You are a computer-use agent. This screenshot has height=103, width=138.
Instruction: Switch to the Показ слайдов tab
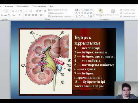click(x=23, y=6)
